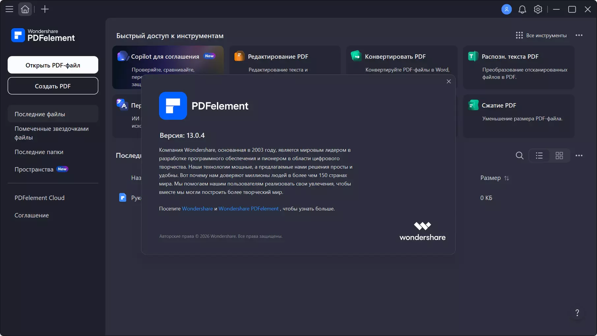Viewport: 597px width, 336px height.
Task: Open the Конвертировать PDF tool icon
Action: tap(356, 56)
